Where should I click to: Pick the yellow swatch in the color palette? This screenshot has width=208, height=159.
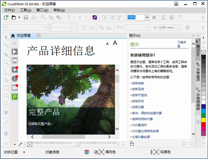pos(203,120)
